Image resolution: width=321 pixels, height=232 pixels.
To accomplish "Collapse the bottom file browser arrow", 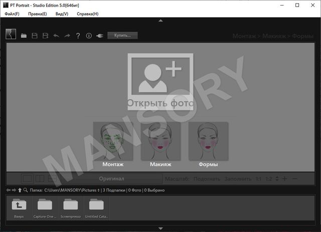I will click(x=160, y=228).
